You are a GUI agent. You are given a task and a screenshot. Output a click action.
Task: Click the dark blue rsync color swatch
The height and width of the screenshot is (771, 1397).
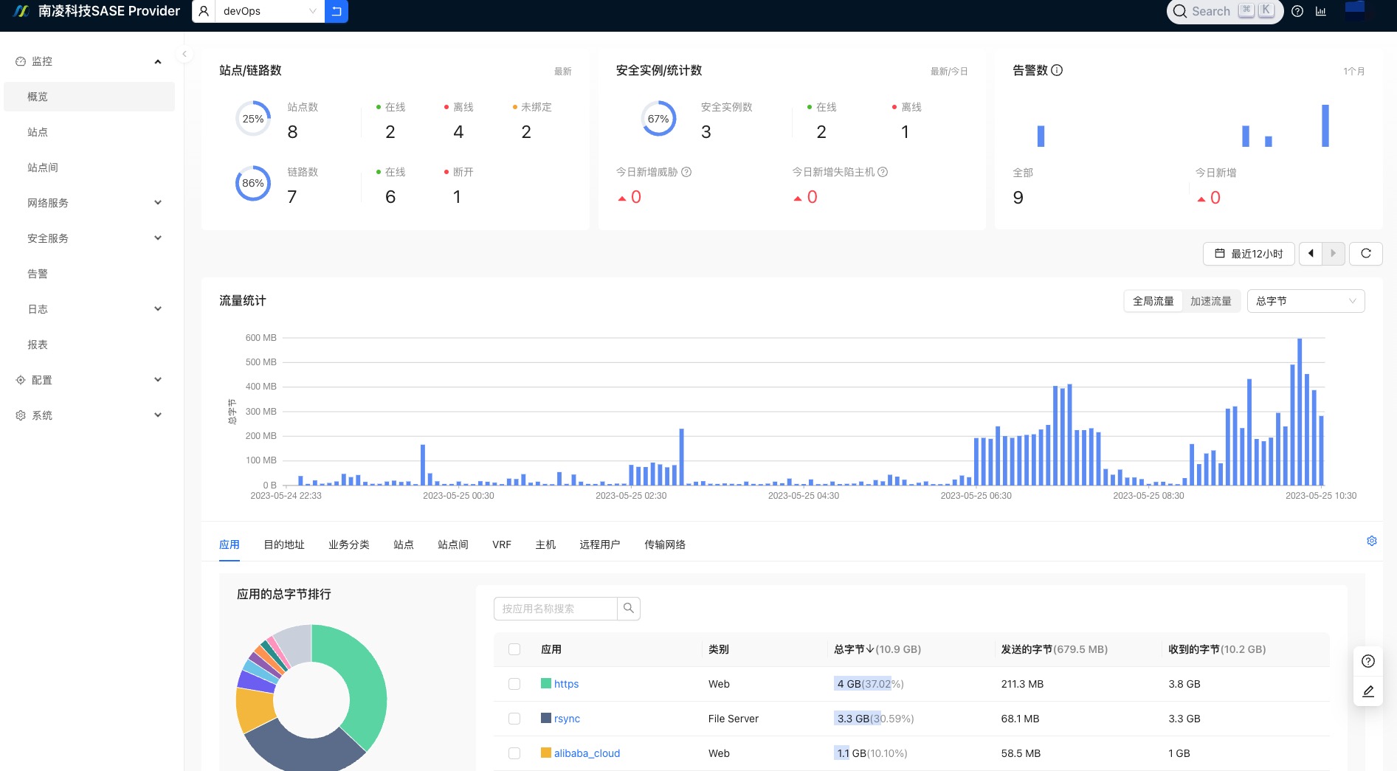546,718
